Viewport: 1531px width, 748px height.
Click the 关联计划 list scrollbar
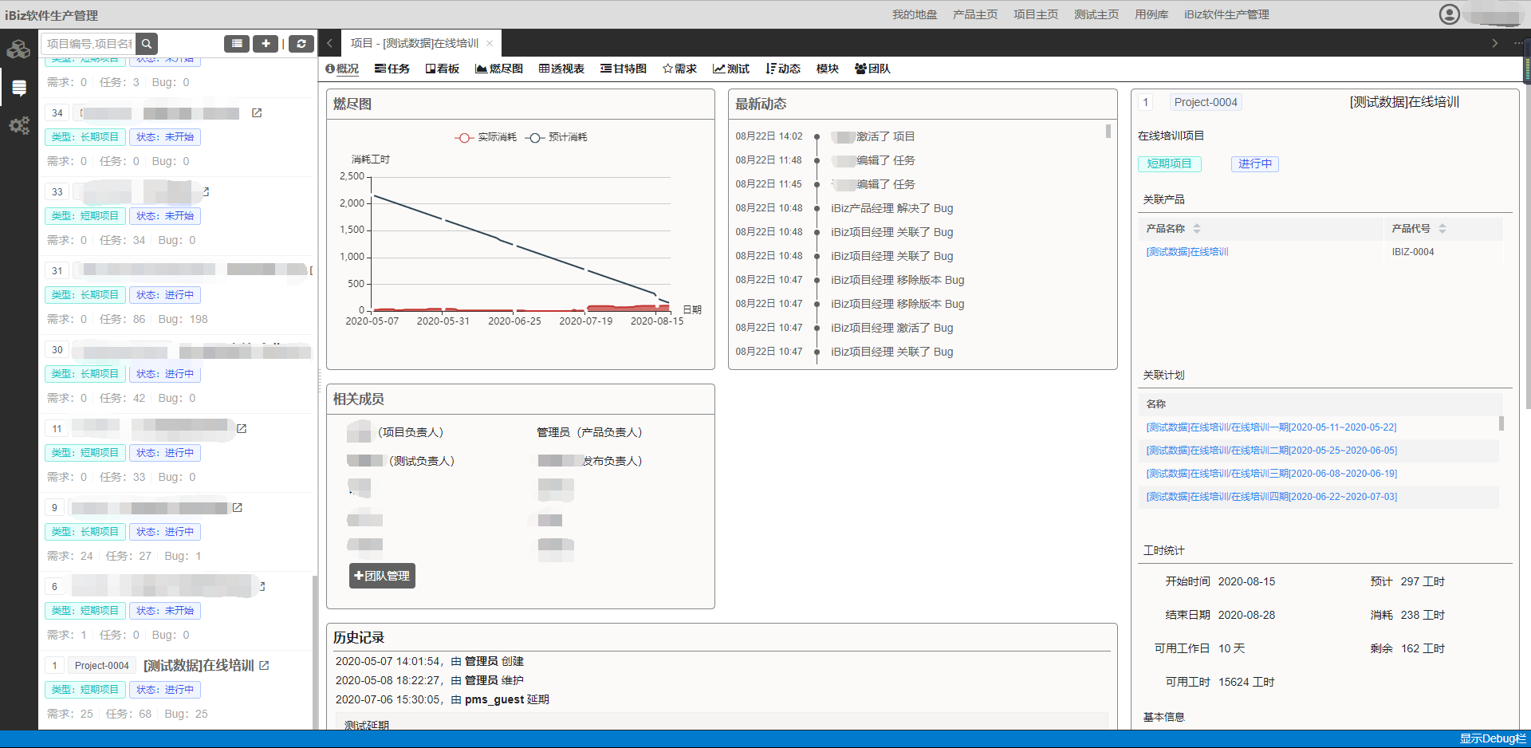1501,423
